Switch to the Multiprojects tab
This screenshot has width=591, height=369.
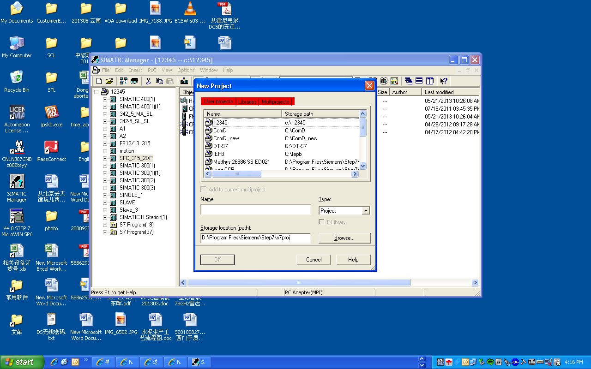(x=276, y=102)
